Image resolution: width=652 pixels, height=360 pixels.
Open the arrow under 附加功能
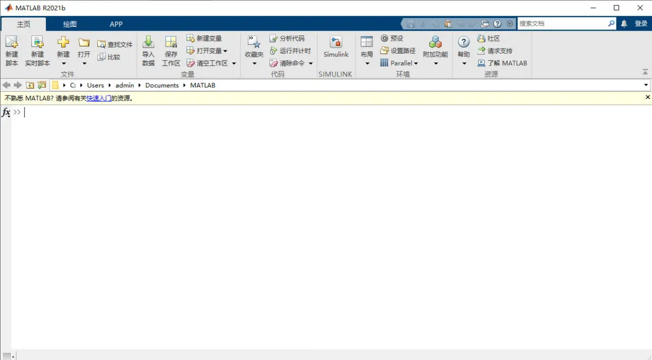tap(436, 63)
